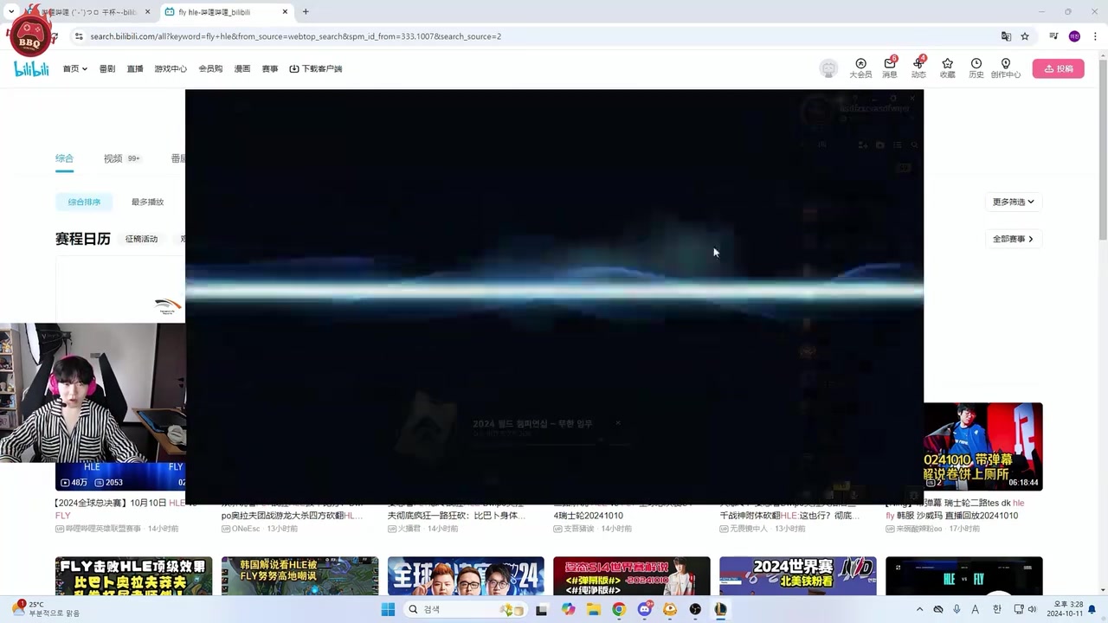Open 'FLY击败HLE顶级效果' video thumbnail

point(133,576)
